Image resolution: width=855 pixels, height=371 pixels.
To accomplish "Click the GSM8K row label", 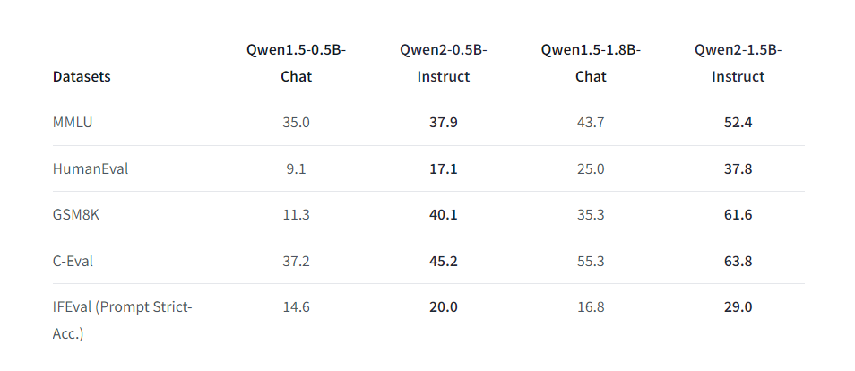I will pos(75,214).
